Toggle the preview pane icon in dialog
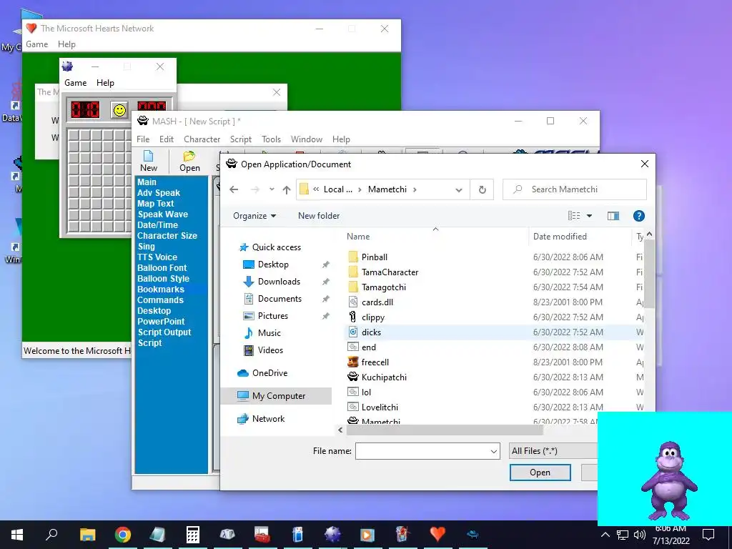732x549 pixels. tap(613, 216)
